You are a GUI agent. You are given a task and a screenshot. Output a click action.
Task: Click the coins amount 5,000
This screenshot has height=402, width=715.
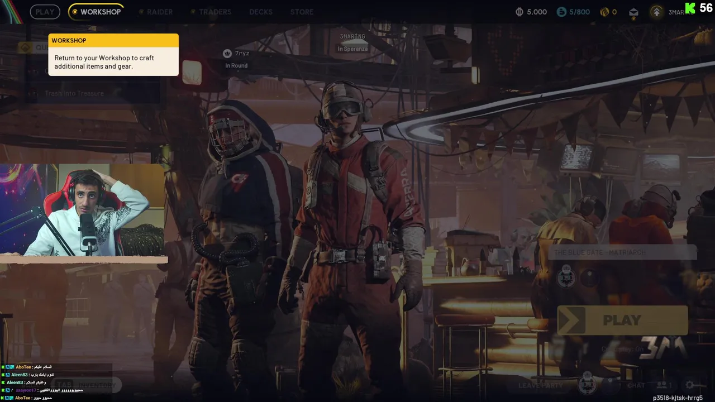pyautogui.click(x=537, y=12)
